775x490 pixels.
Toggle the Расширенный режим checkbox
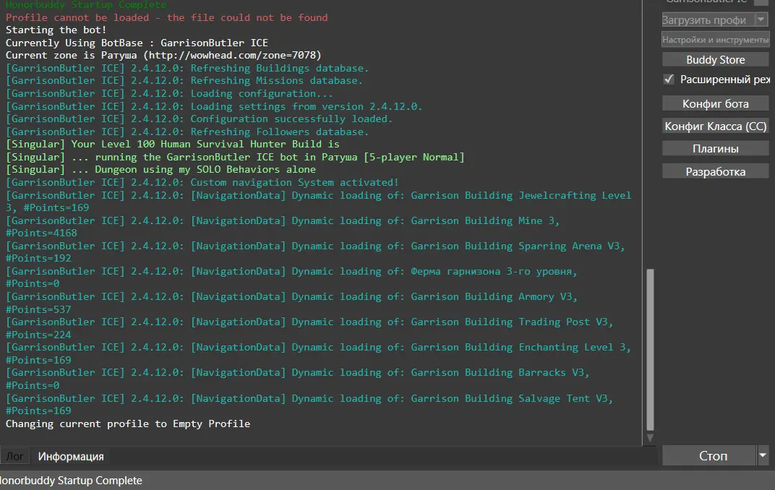[669, 79]
